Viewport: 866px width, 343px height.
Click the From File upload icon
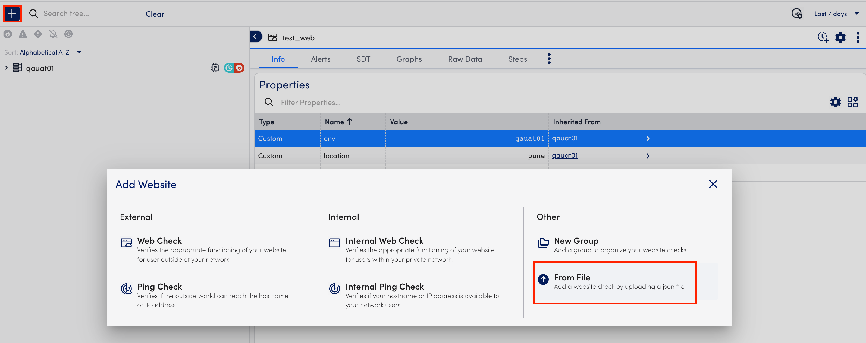tap(544, 279)
